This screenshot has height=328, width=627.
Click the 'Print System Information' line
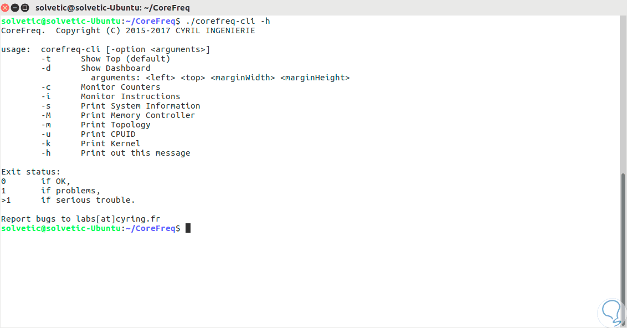[140, 106]
